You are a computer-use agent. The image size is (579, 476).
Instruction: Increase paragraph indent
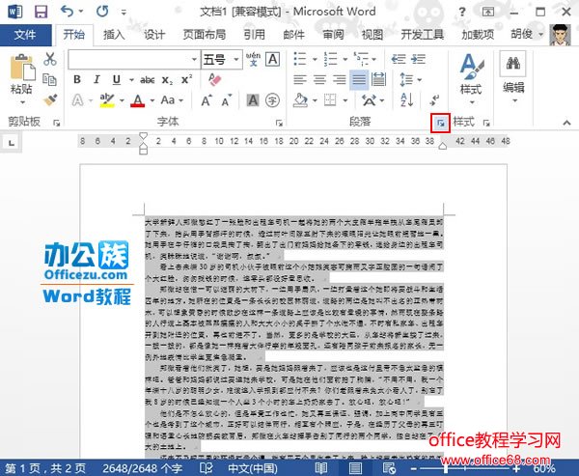coord(419,59)
